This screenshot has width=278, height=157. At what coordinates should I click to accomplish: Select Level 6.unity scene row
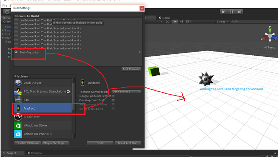[78, 48]
